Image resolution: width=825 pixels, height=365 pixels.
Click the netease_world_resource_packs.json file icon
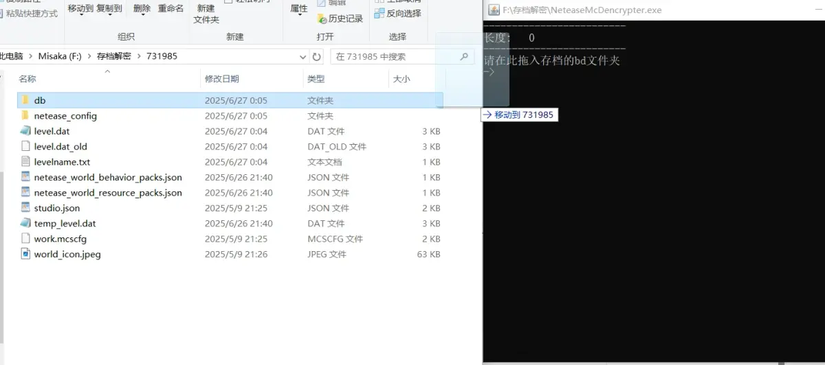(x=25, y=192)
